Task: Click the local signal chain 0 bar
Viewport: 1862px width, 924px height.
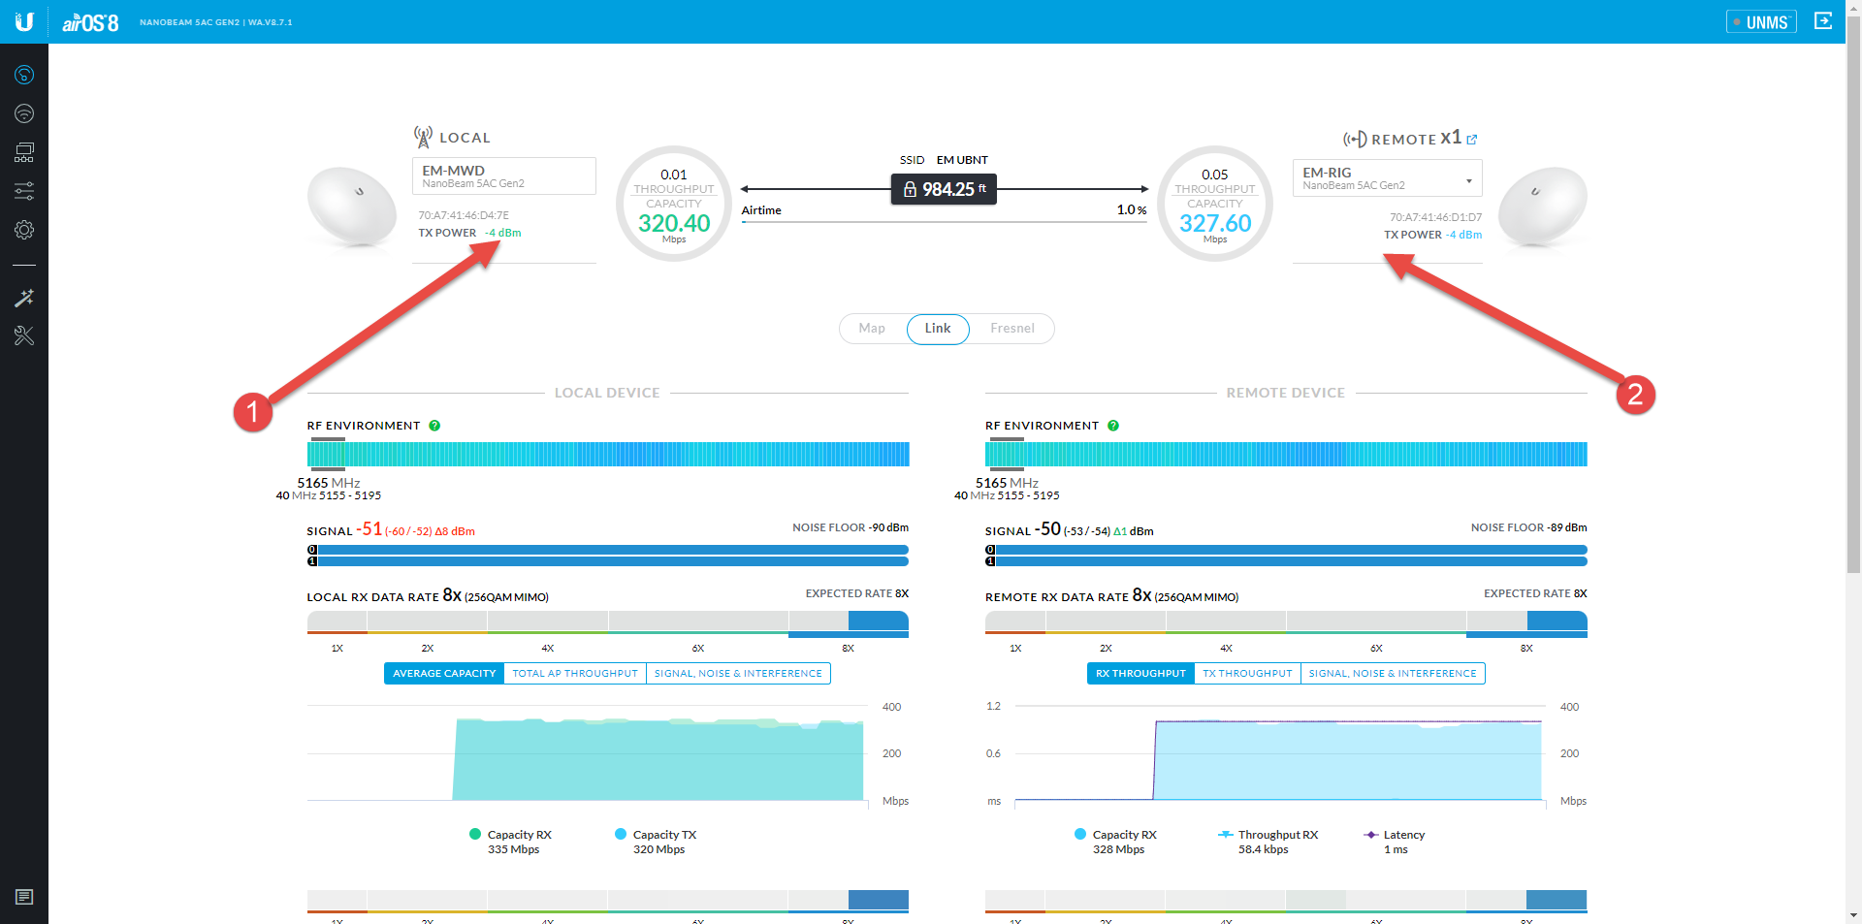Action: tap(608, 550)
